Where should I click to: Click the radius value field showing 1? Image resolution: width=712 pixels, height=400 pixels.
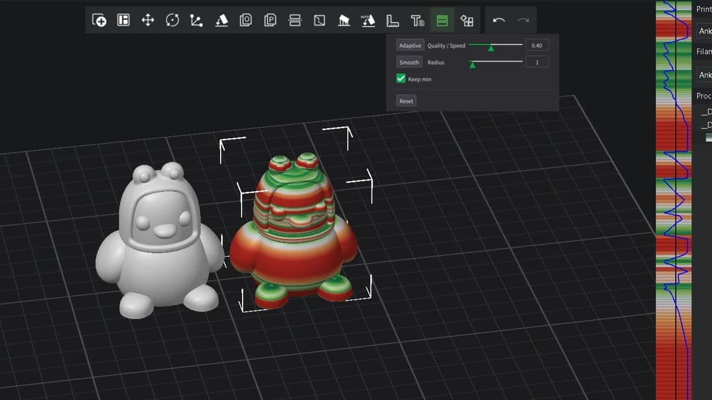(537, 62)
